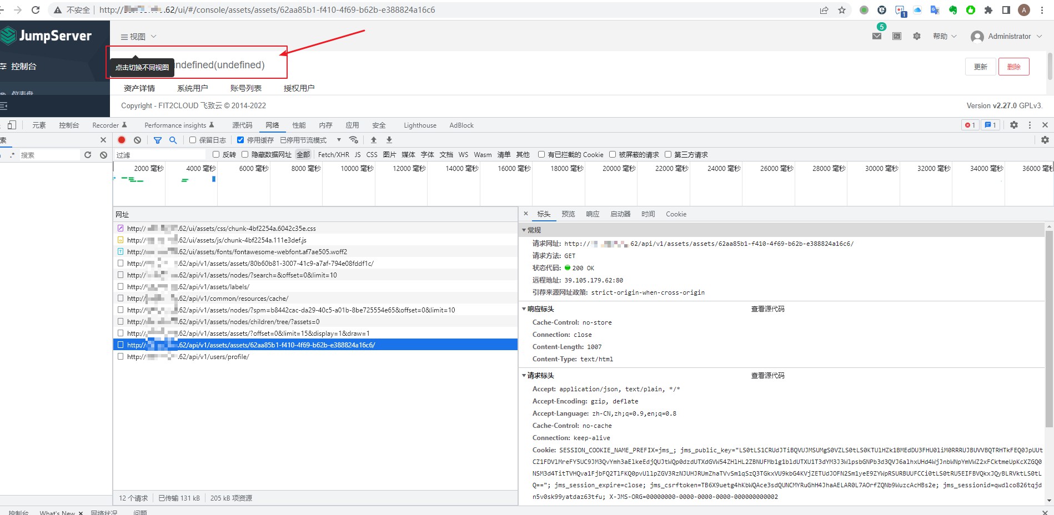Enable the 保留日志 checkbox
1054x515 pixels.
click(193, 140)
